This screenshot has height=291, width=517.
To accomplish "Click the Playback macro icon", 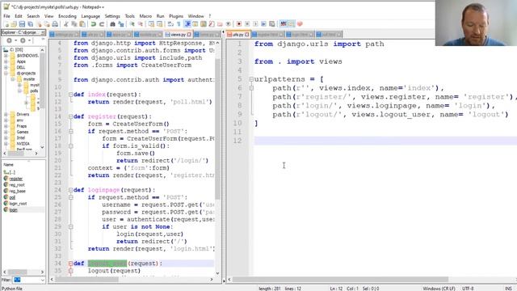I will 255,24.
